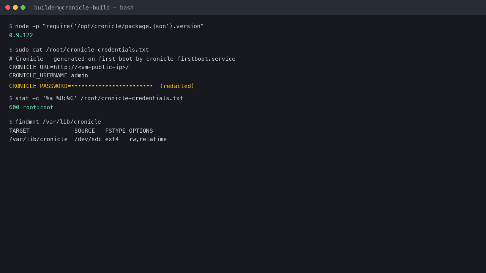Click the TARGET column header
Viewport: 486px width, 273px height.
[19, 131]
